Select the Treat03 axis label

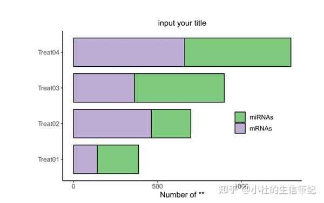pos(49,88)
